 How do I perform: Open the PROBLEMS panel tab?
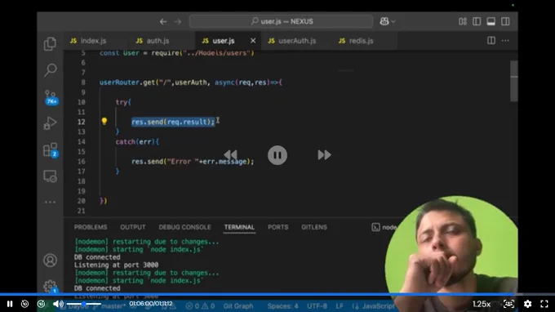[x=91, y=227]
